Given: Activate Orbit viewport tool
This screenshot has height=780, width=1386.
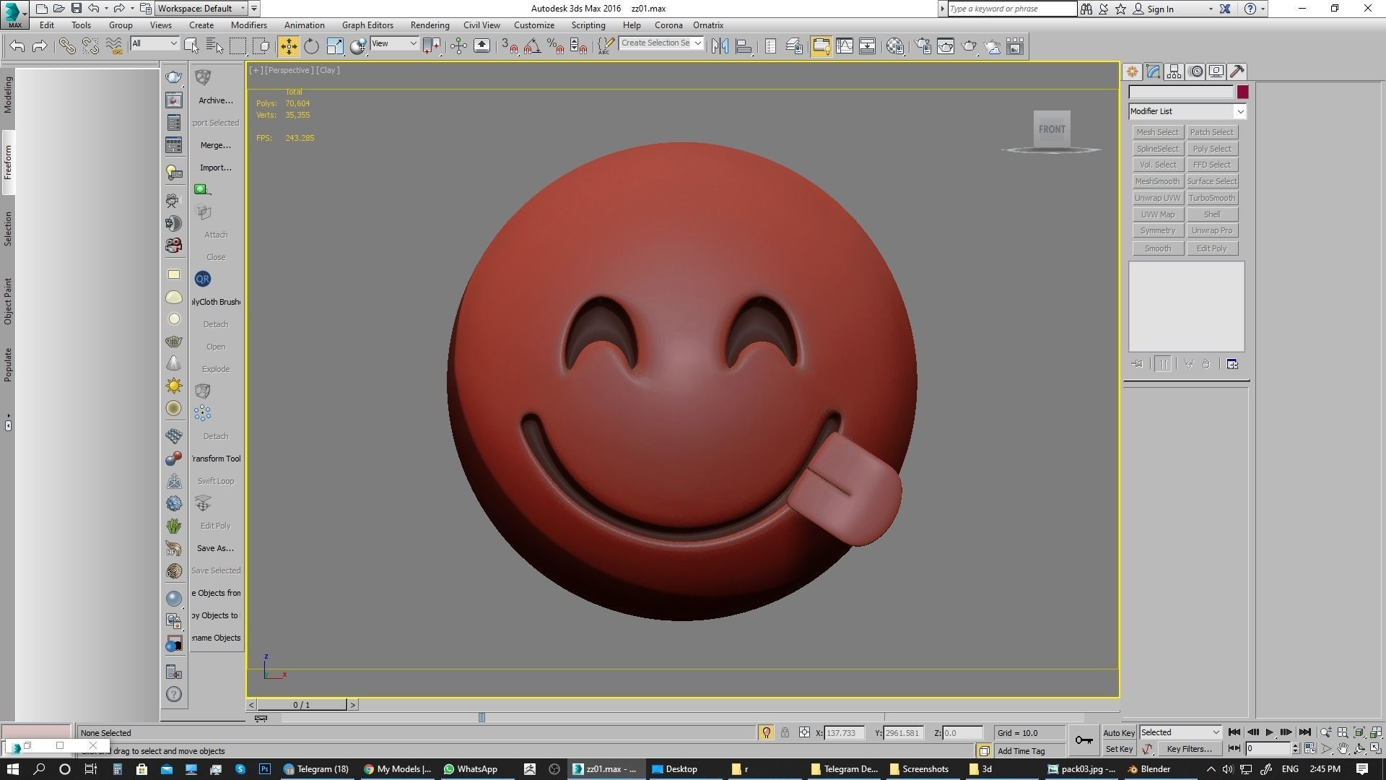Looking at the screenshot, I should 1359,749.
